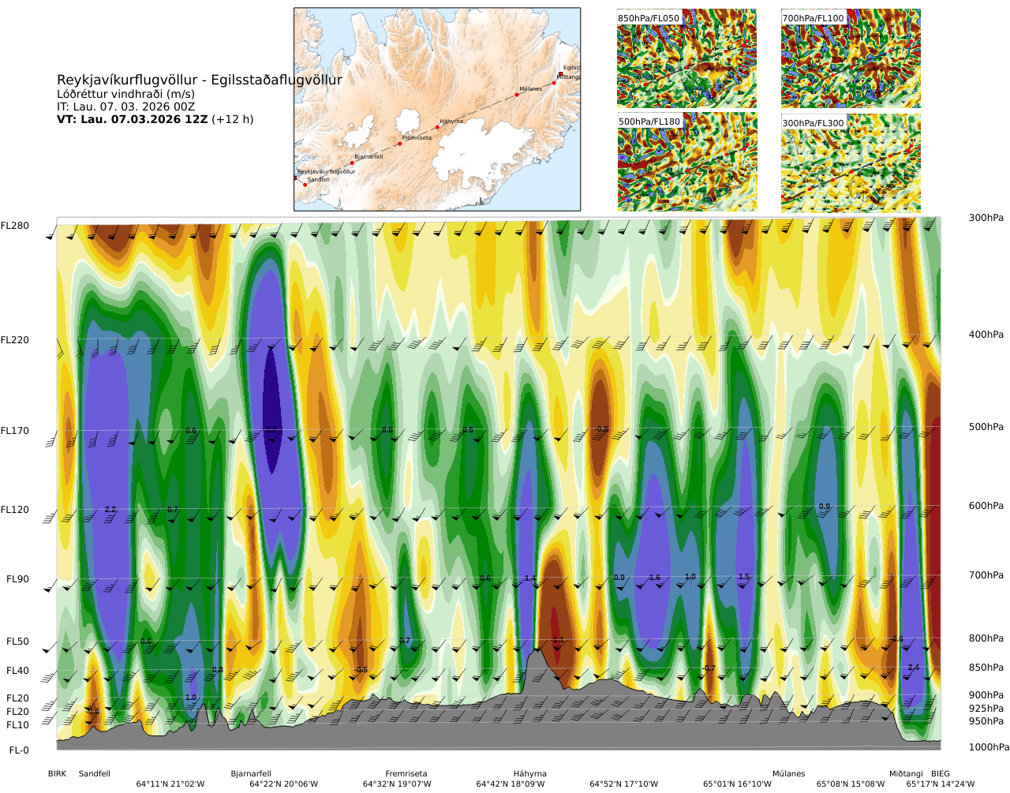The height and width of the screenshot is (793, 1010).
Task: Click the FL-0 level label
Action: tap(19, 750)
